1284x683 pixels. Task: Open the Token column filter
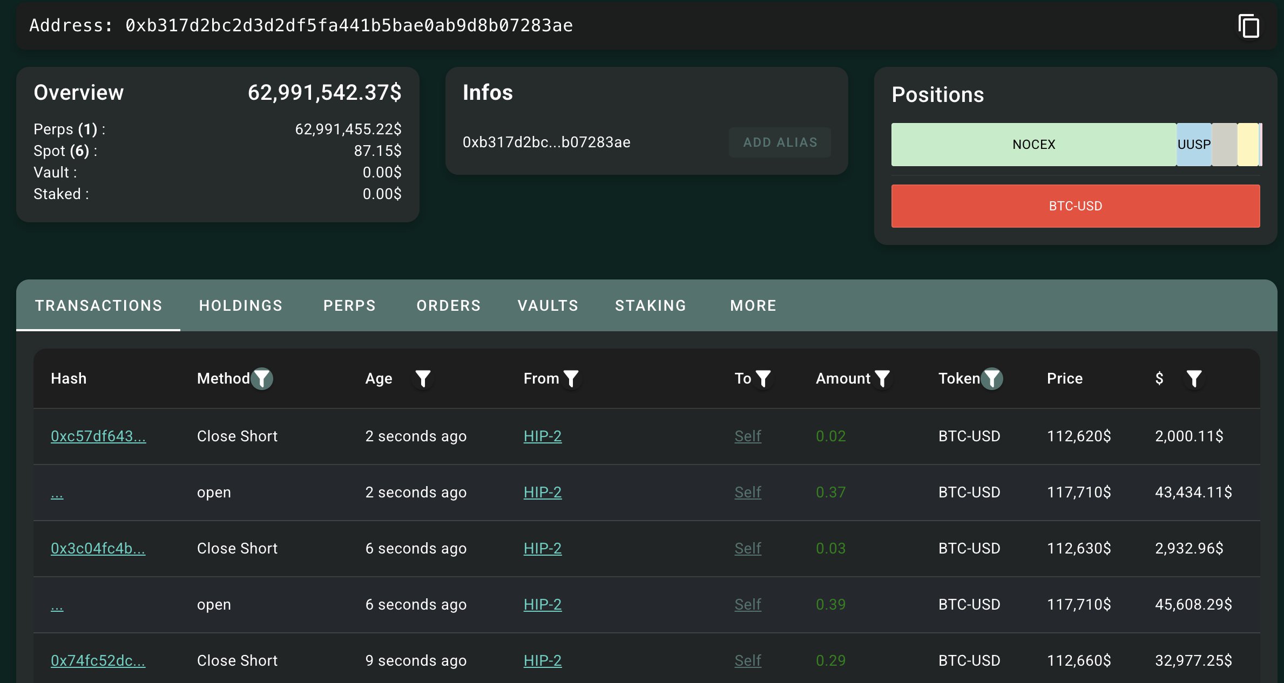(992, 379)
